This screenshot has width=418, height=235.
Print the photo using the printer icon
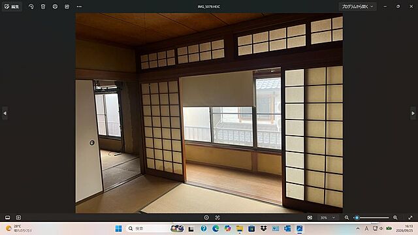pyautogui.click(x=55, y=7)
